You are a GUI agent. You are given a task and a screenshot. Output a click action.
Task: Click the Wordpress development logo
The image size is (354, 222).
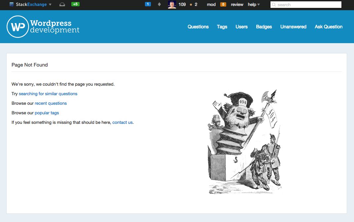(43, 27)
